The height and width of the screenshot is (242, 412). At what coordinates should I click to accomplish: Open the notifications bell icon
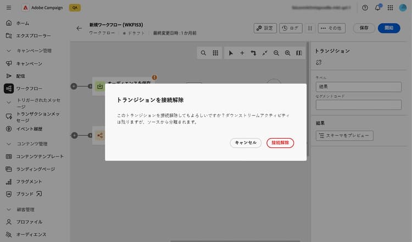pos(377,8)
